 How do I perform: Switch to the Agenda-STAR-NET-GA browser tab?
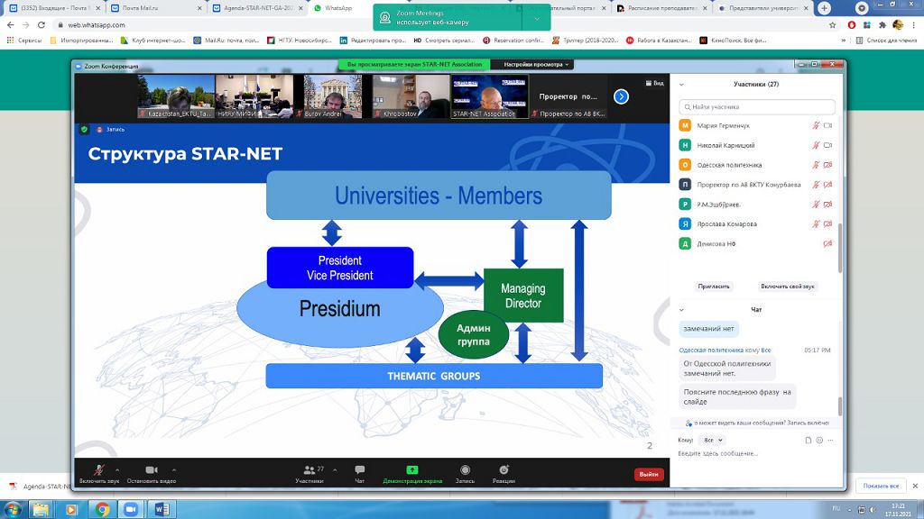[258, 8]
